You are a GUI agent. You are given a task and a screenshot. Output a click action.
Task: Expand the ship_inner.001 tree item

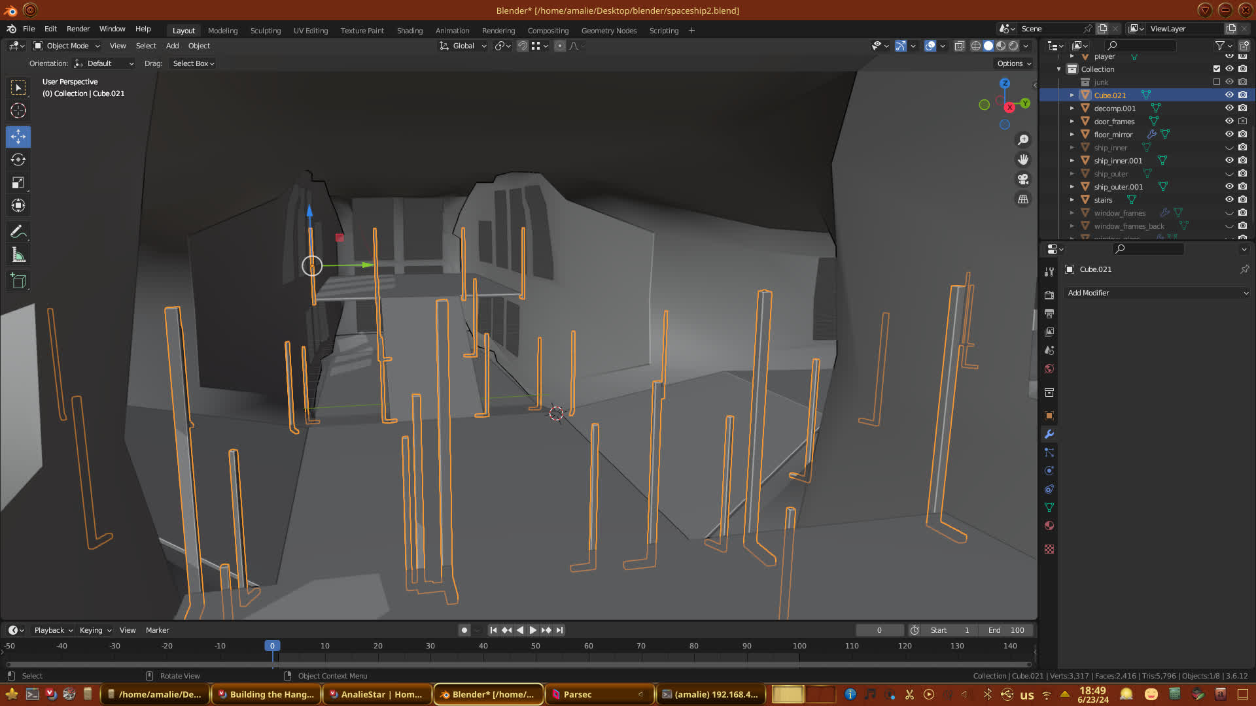pos(1072,161)
